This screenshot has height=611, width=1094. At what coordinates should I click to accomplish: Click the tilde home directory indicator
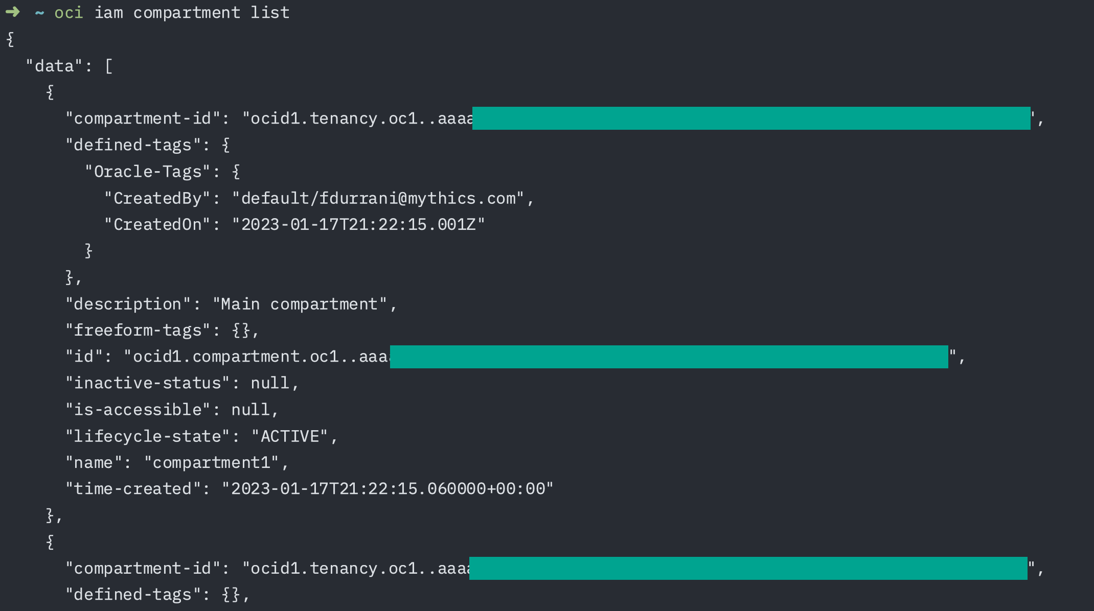click(39, 13)
